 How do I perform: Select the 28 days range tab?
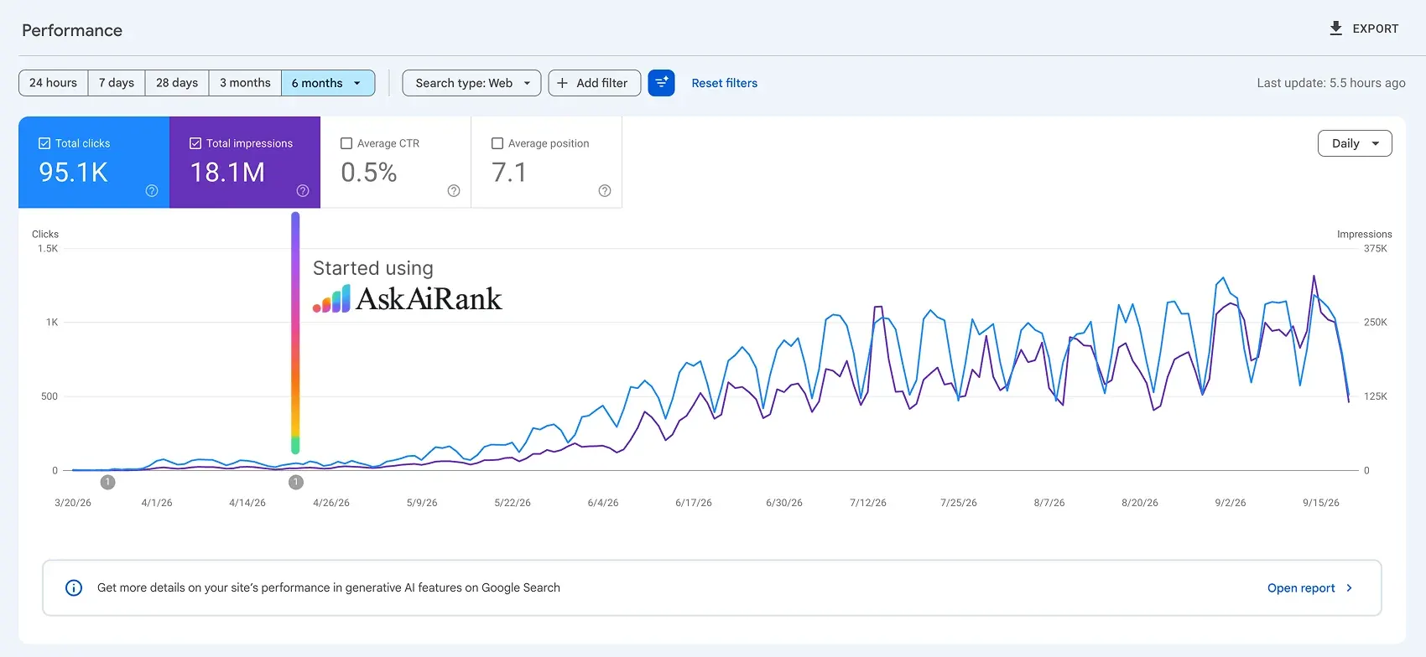[177, 83]
